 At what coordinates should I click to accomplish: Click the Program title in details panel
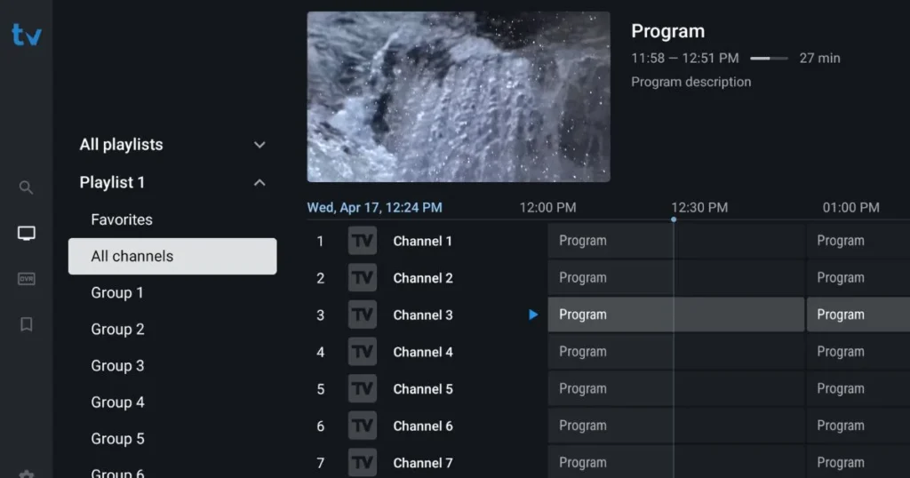coord(668,31)
